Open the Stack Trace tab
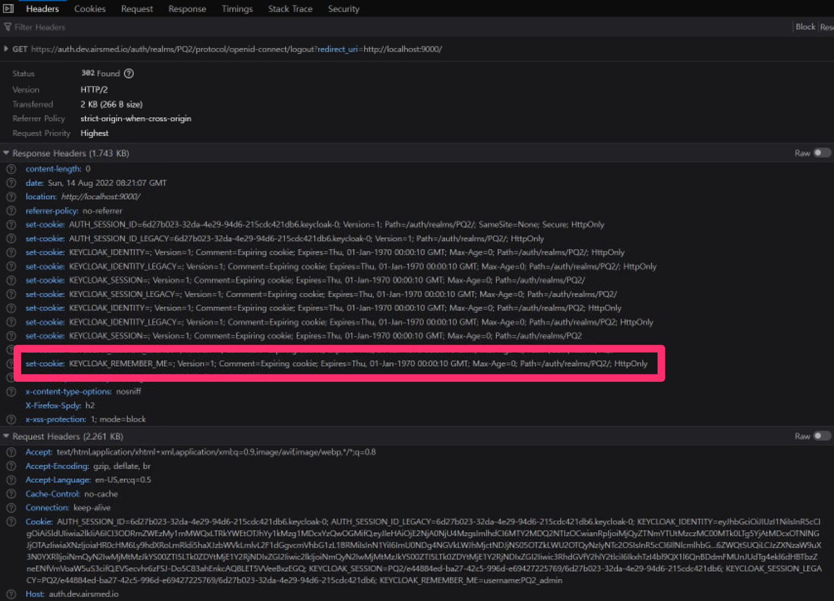Screen dimensions: 834x601 tap(290, 9)
